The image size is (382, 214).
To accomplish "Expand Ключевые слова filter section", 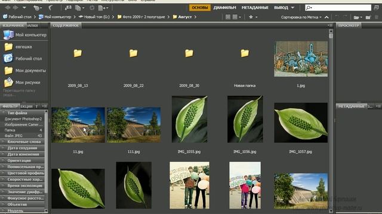I will (23, 141).
